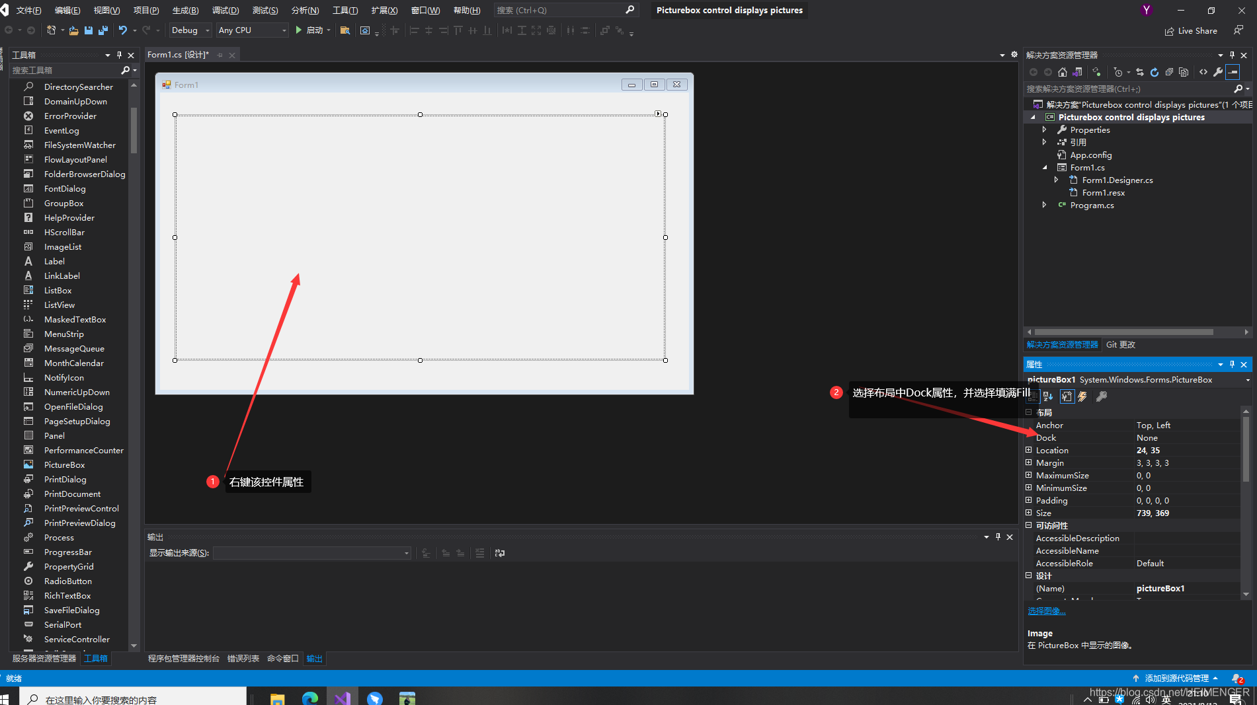Toggle Categorized view in Properties panel
Image resolution: width=1257 pixels, height=705 pixels.
pyautogui.click(x=1033, y=396)
